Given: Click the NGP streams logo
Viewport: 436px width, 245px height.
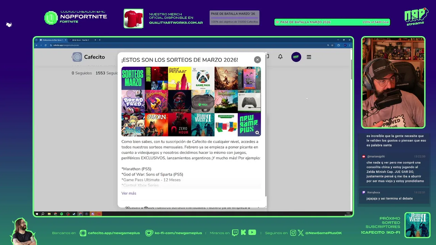Looking at the screenshot, I should 416,17.
